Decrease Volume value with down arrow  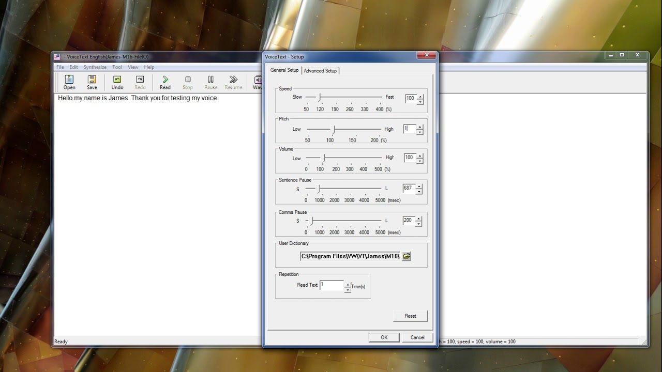point(419,160)
